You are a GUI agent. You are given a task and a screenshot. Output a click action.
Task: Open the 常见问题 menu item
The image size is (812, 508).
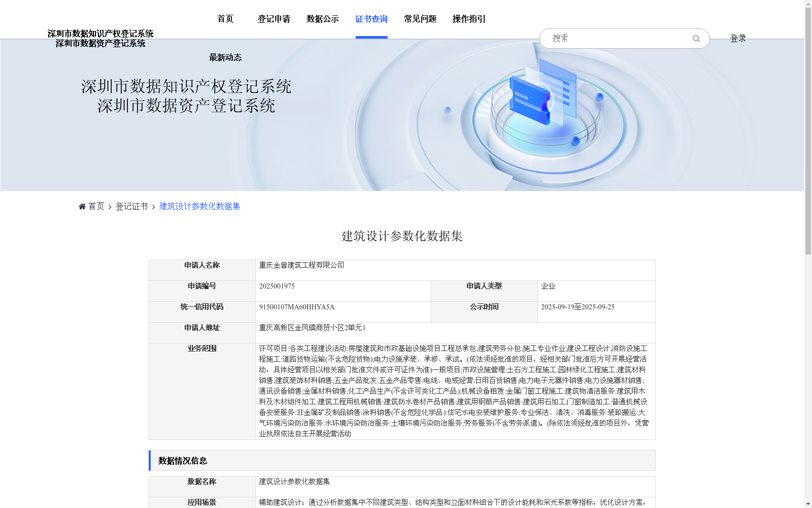tap(420, 19)
